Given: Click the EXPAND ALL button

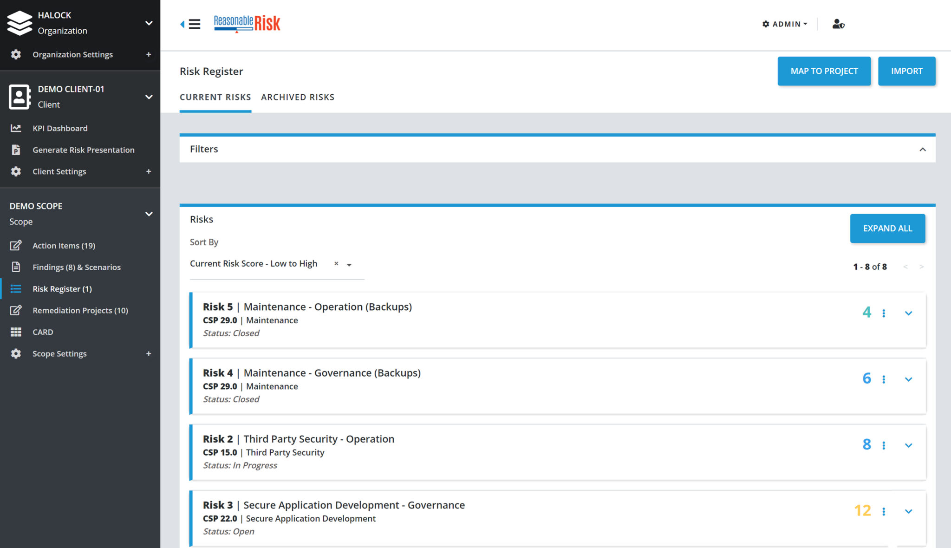Looking at the screenshot, I should 887,228.
